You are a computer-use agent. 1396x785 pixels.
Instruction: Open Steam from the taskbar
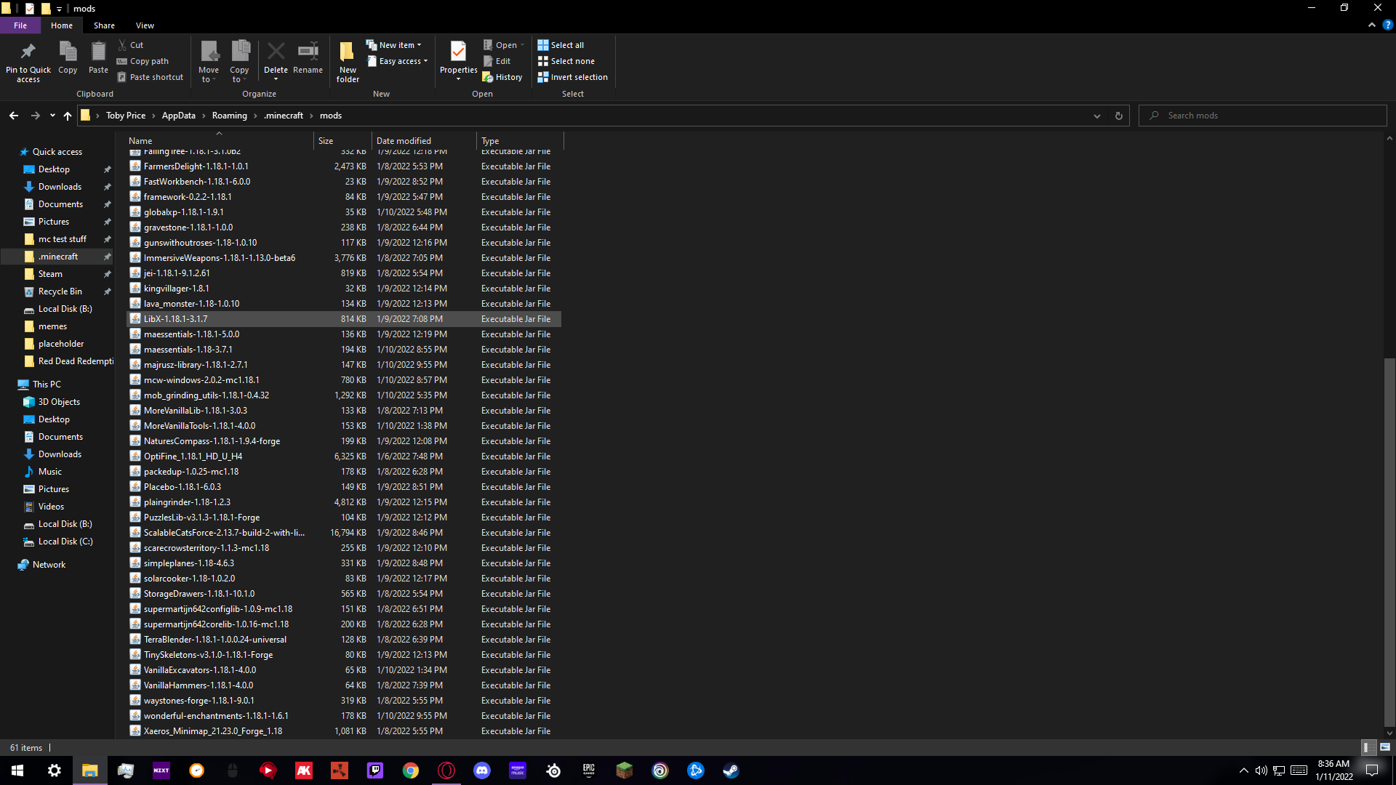(x=731, y=770)
